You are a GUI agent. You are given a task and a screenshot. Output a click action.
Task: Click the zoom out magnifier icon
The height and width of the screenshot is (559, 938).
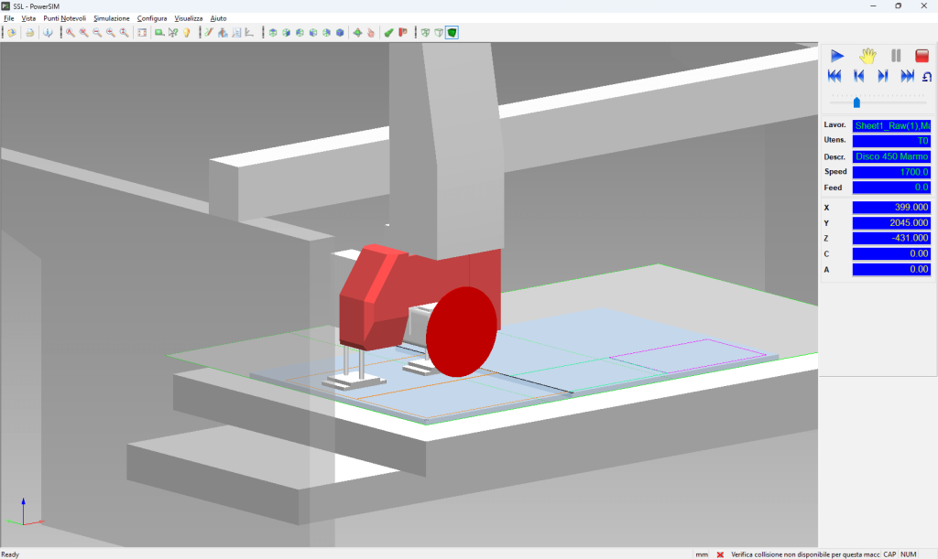pos(97,33)
